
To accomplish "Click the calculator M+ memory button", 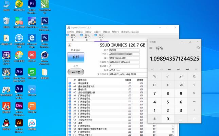I will point(170,70).
